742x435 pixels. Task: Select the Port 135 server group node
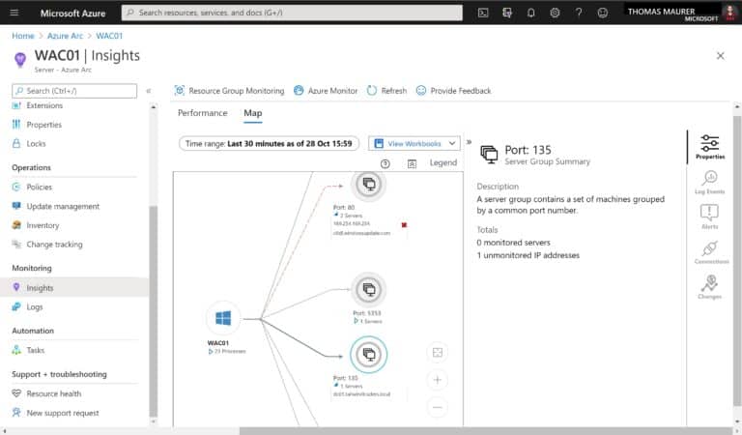click(369, 354)
